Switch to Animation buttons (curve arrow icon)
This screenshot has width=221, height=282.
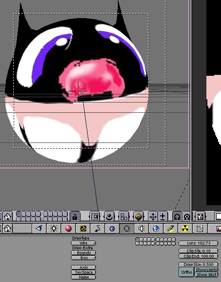[97, 229]
